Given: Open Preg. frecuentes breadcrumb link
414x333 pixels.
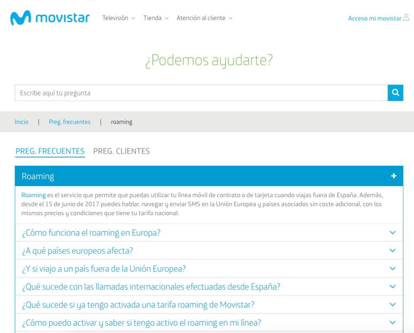Looking at the screenshot, I should [69, 122].
